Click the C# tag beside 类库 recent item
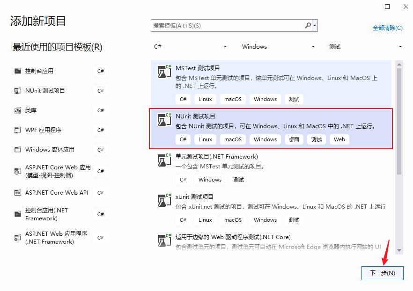The height and width of the screenshot is (291, 413). pyautogui.click(x=101, y=110)
